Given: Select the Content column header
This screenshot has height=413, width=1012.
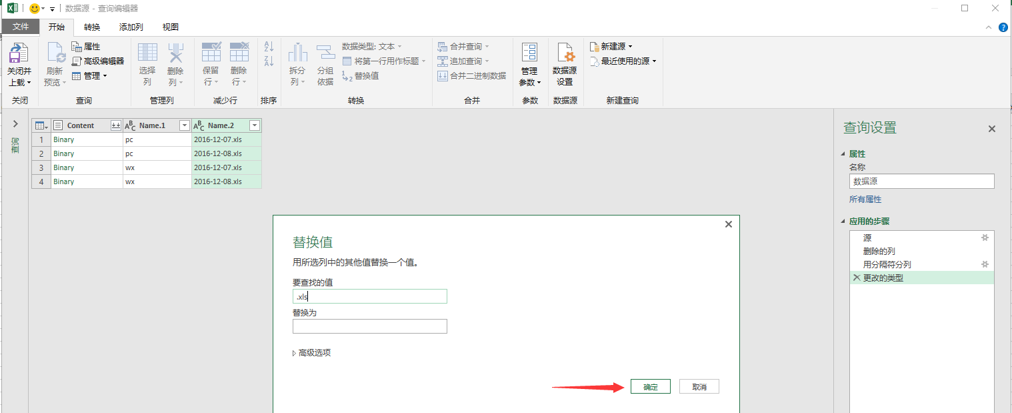Looking at the screenshot, I should tap(87, 125).
